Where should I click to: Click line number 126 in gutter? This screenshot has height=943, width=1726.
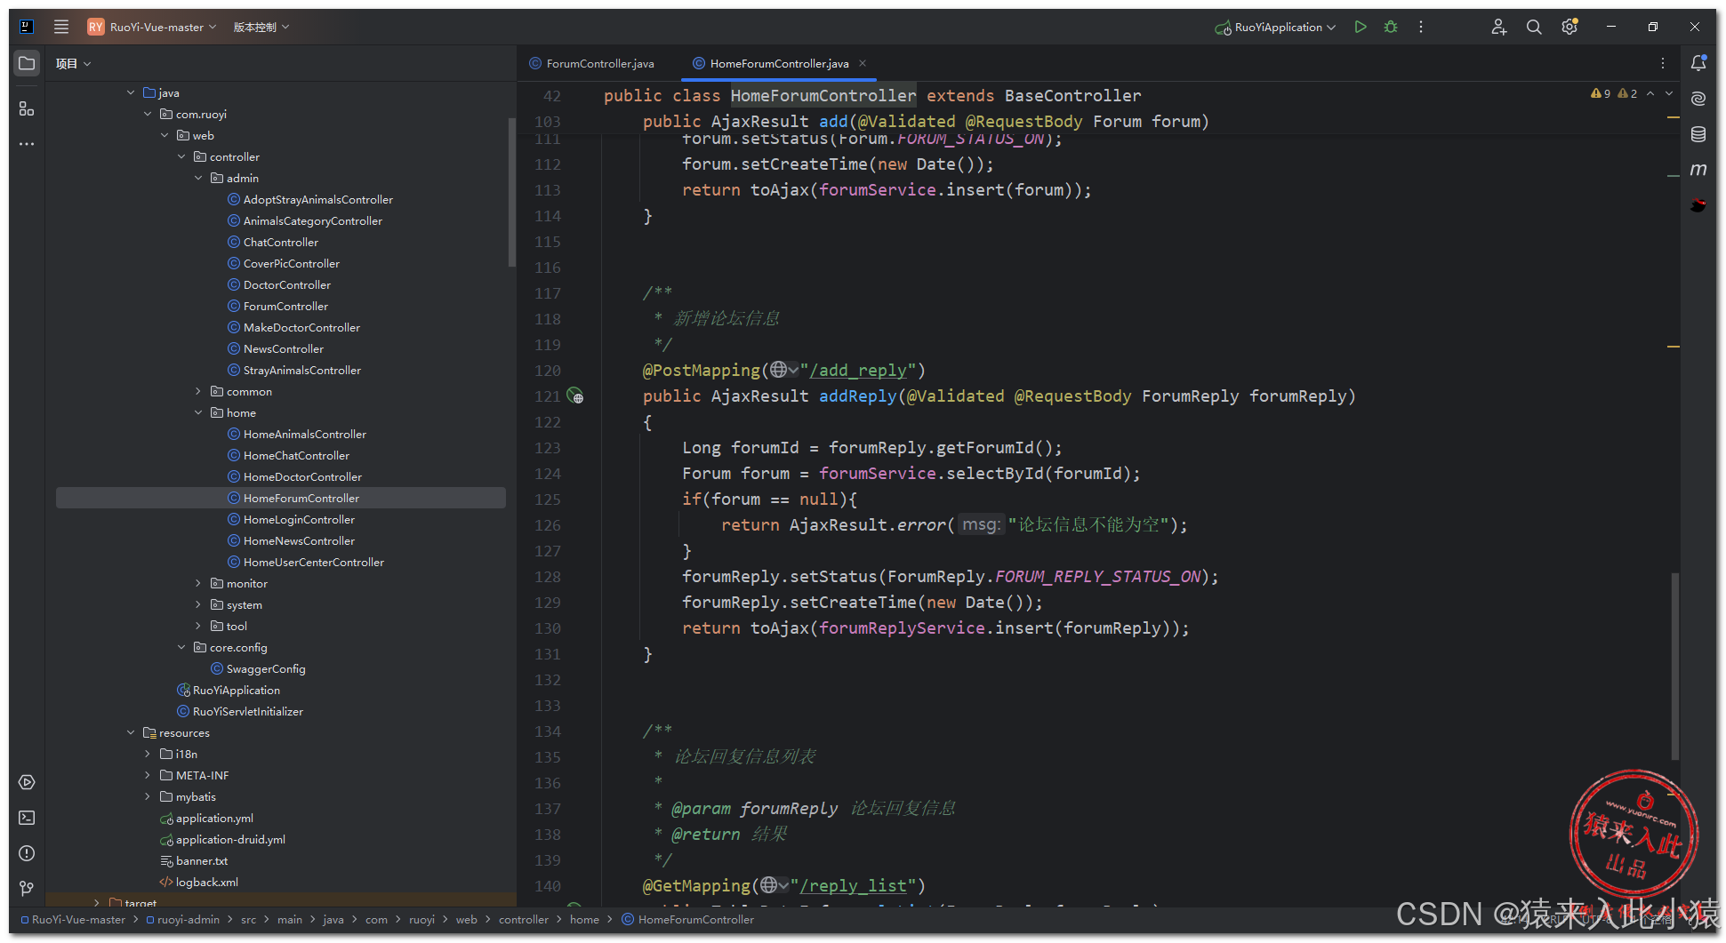click(548, 525)
